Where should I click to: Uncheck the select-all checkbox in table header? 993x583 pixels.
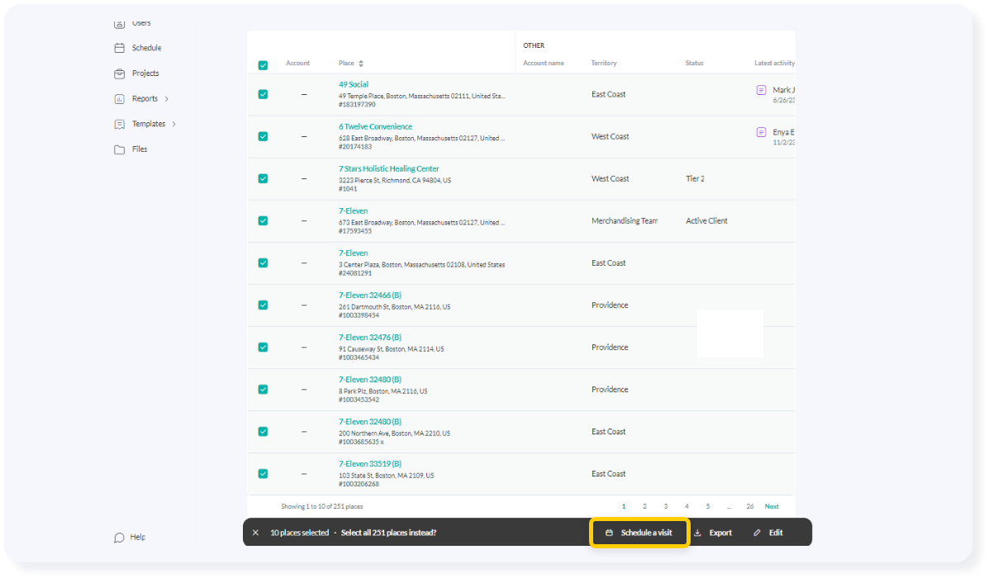(263, 64)
